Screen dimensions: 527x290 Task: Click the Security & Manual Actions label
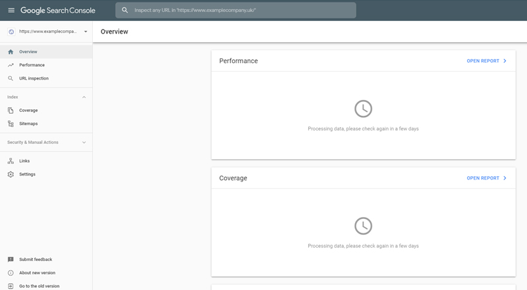coord(32,142)
